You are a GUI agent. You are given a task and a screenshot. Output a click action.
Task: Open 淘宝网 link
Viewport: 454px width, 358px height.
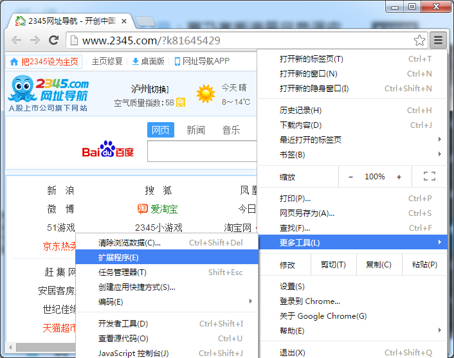click(238, 228)
